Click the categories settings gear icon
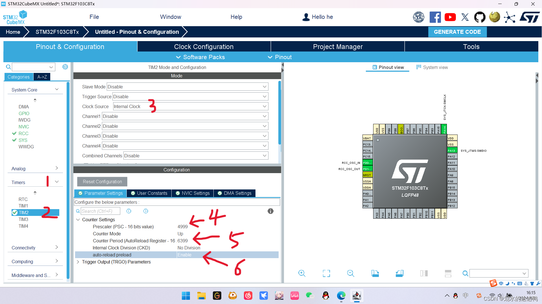542x304 pixels. tap(65, 67)
